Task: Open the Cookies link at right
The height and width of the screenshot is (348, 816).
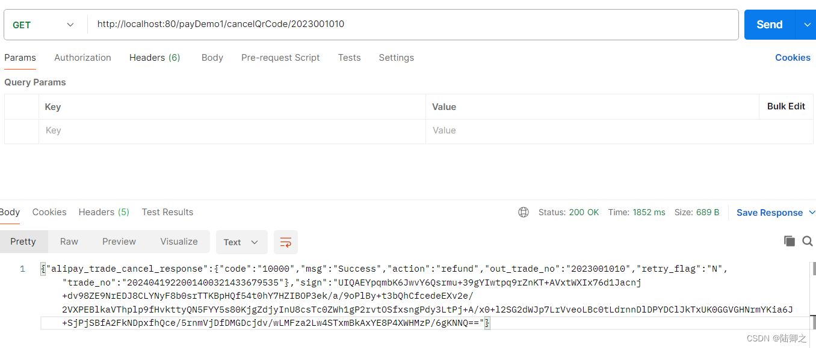Action: [x=793, y=58]
